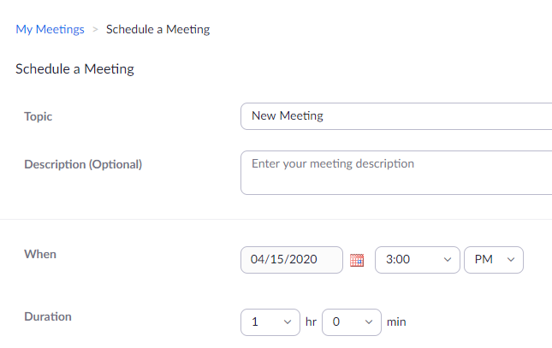Click into the meeting description text area
552x348 pixels.
click(x=396, y=173)
